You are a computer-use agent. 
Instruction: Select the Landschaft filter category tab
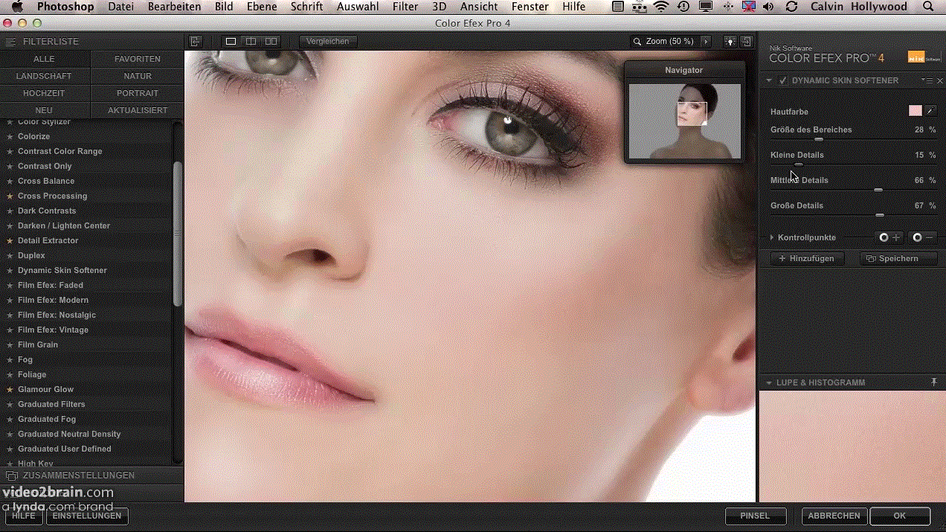click(x=45, y=76)
